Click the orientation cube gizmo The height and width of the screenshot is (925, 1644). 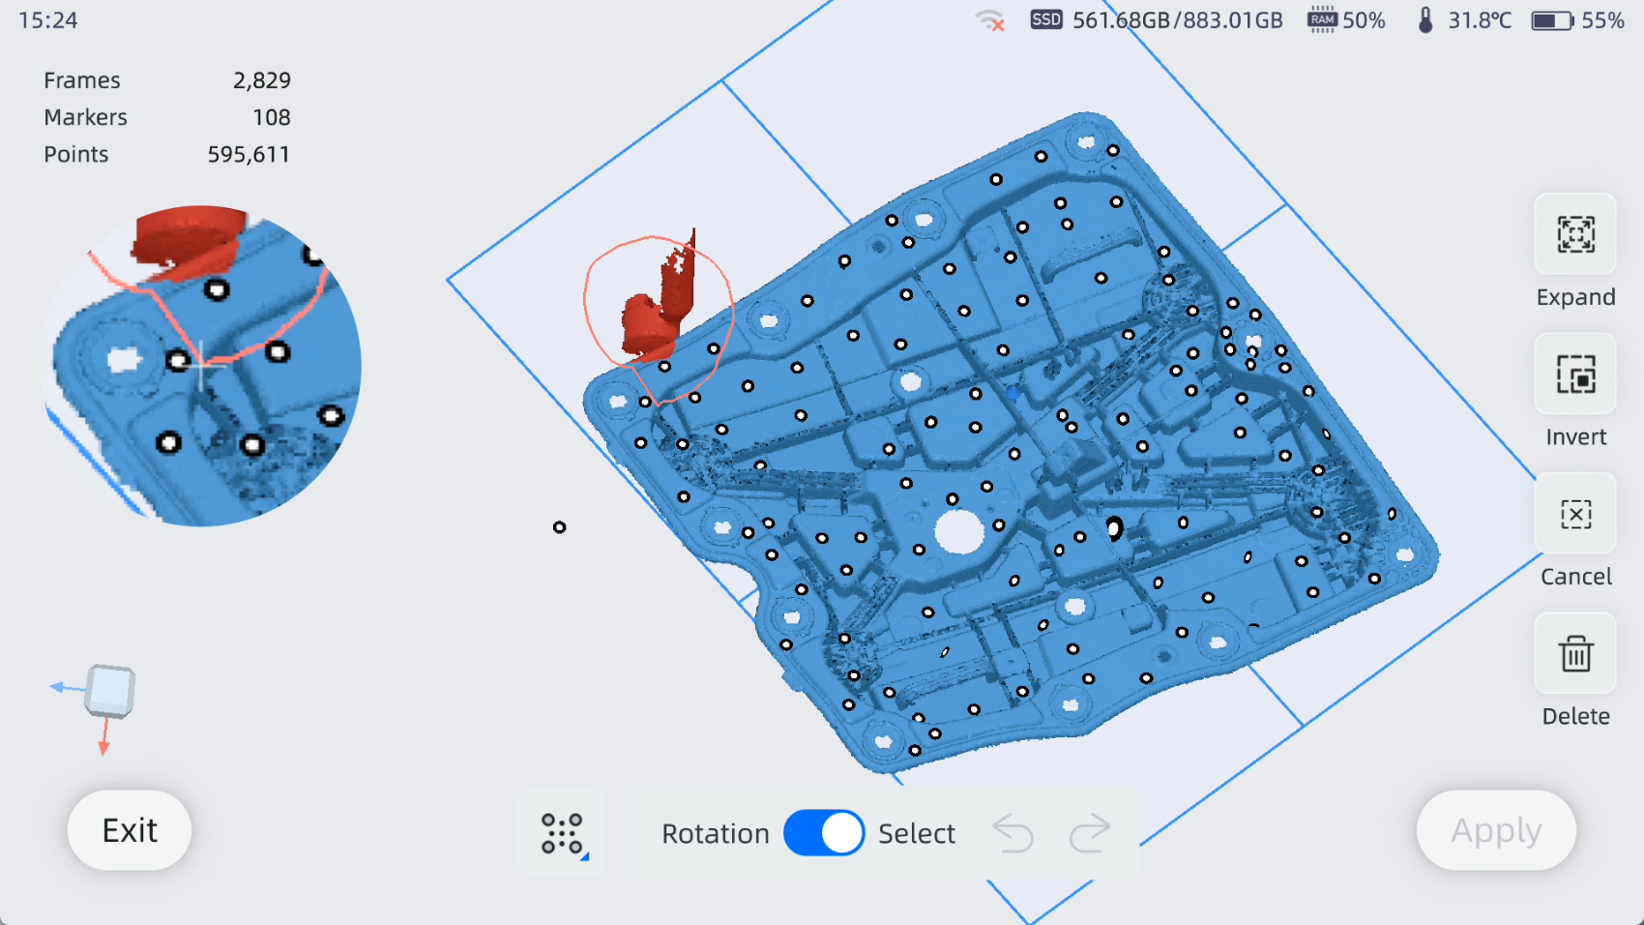(108, 691)
